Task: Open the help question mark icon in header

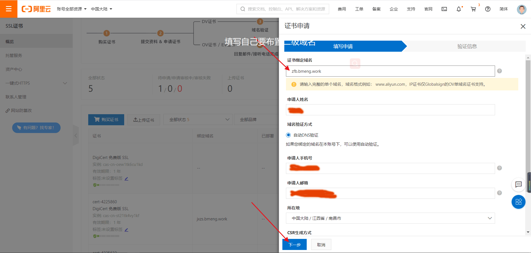Action: tap(488, 9)
